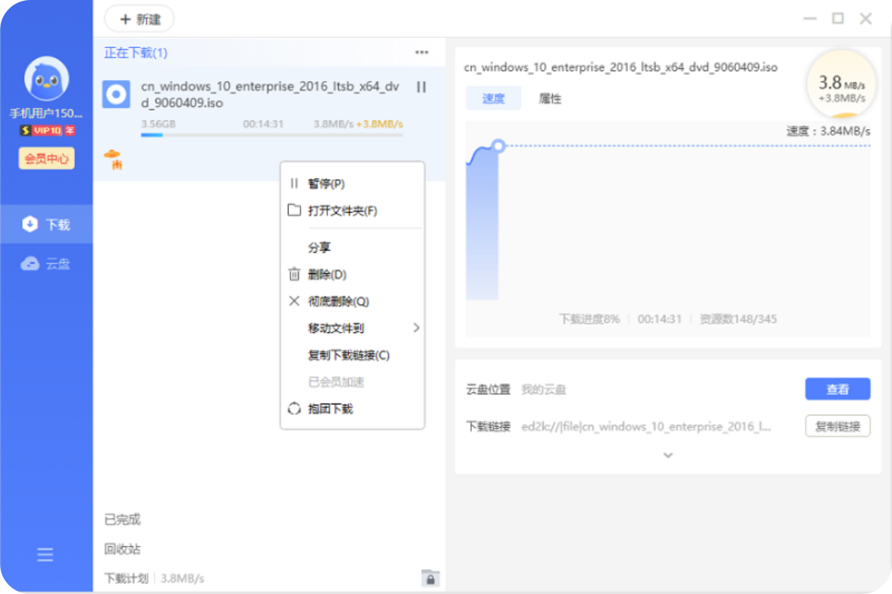Screen dimensions: 892x594
Task: Click the 查看 cloud location button
Action: (x=837, y=389)
